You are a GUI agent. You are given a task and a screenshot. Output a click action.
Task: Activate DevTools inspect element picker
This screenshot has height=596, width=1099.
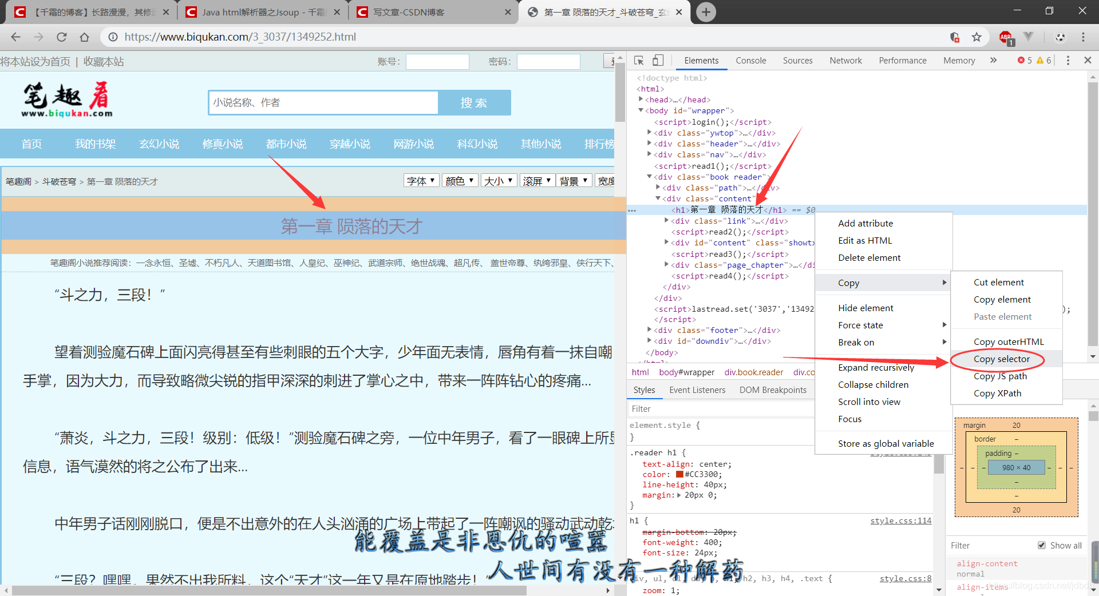coord(639,60)
